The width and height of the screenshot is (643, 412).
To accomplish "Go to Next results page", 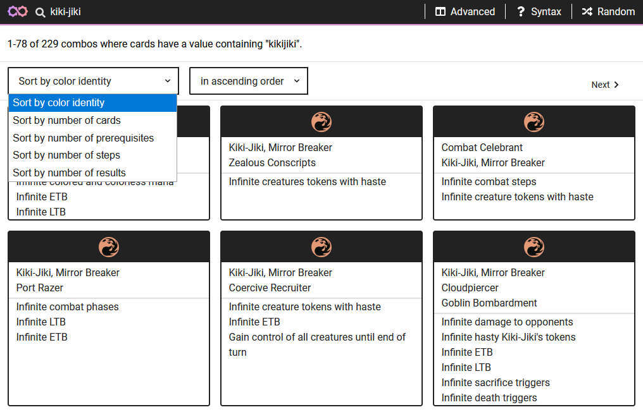I will click(604, 85).
